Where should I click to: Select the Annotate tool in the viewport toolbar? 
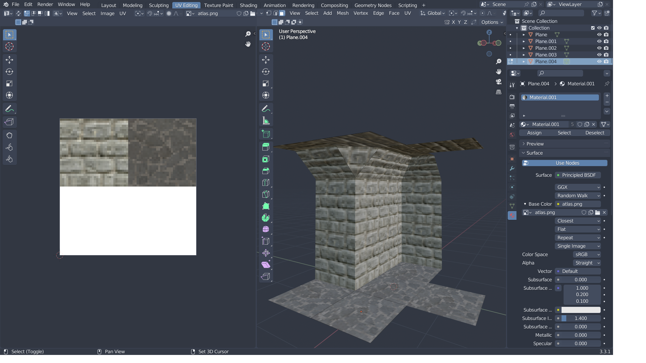[x=266, y=108]
